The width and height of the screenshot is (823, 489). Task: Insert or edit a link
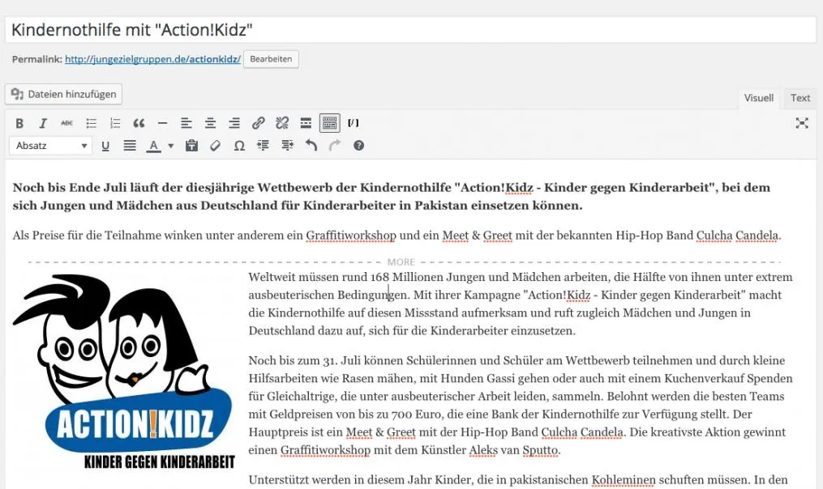(258, 123)
